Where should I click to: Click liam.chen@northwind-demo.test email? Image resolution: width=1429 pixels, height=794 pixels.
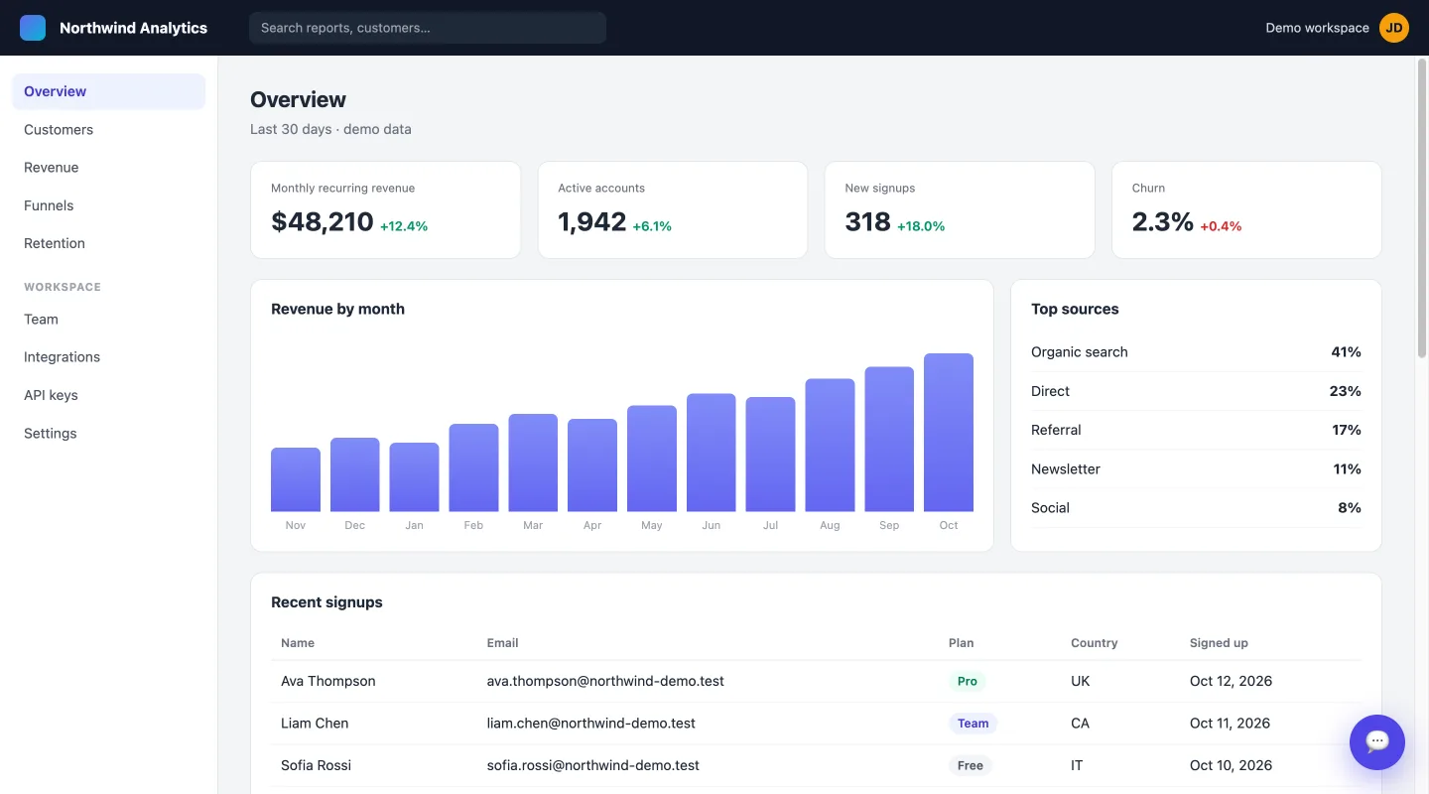[x=590, y=724]
